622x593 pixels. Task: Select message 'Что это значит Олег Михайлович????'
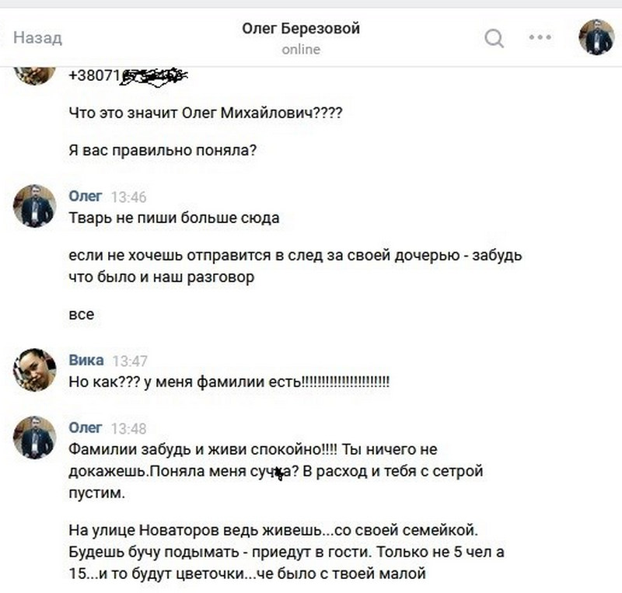pyautogui.click(x=205, y=113)
